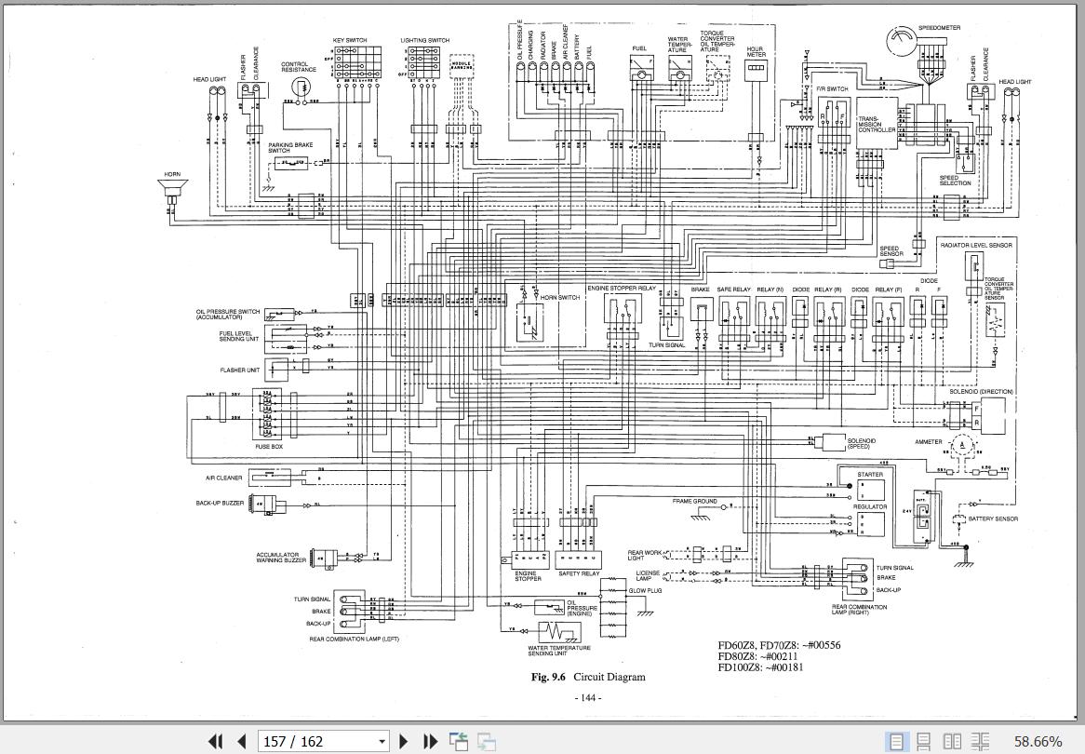This screenshot has width=1085, height=754.
Task: Click the HORN label
Action: pos(172,174)
